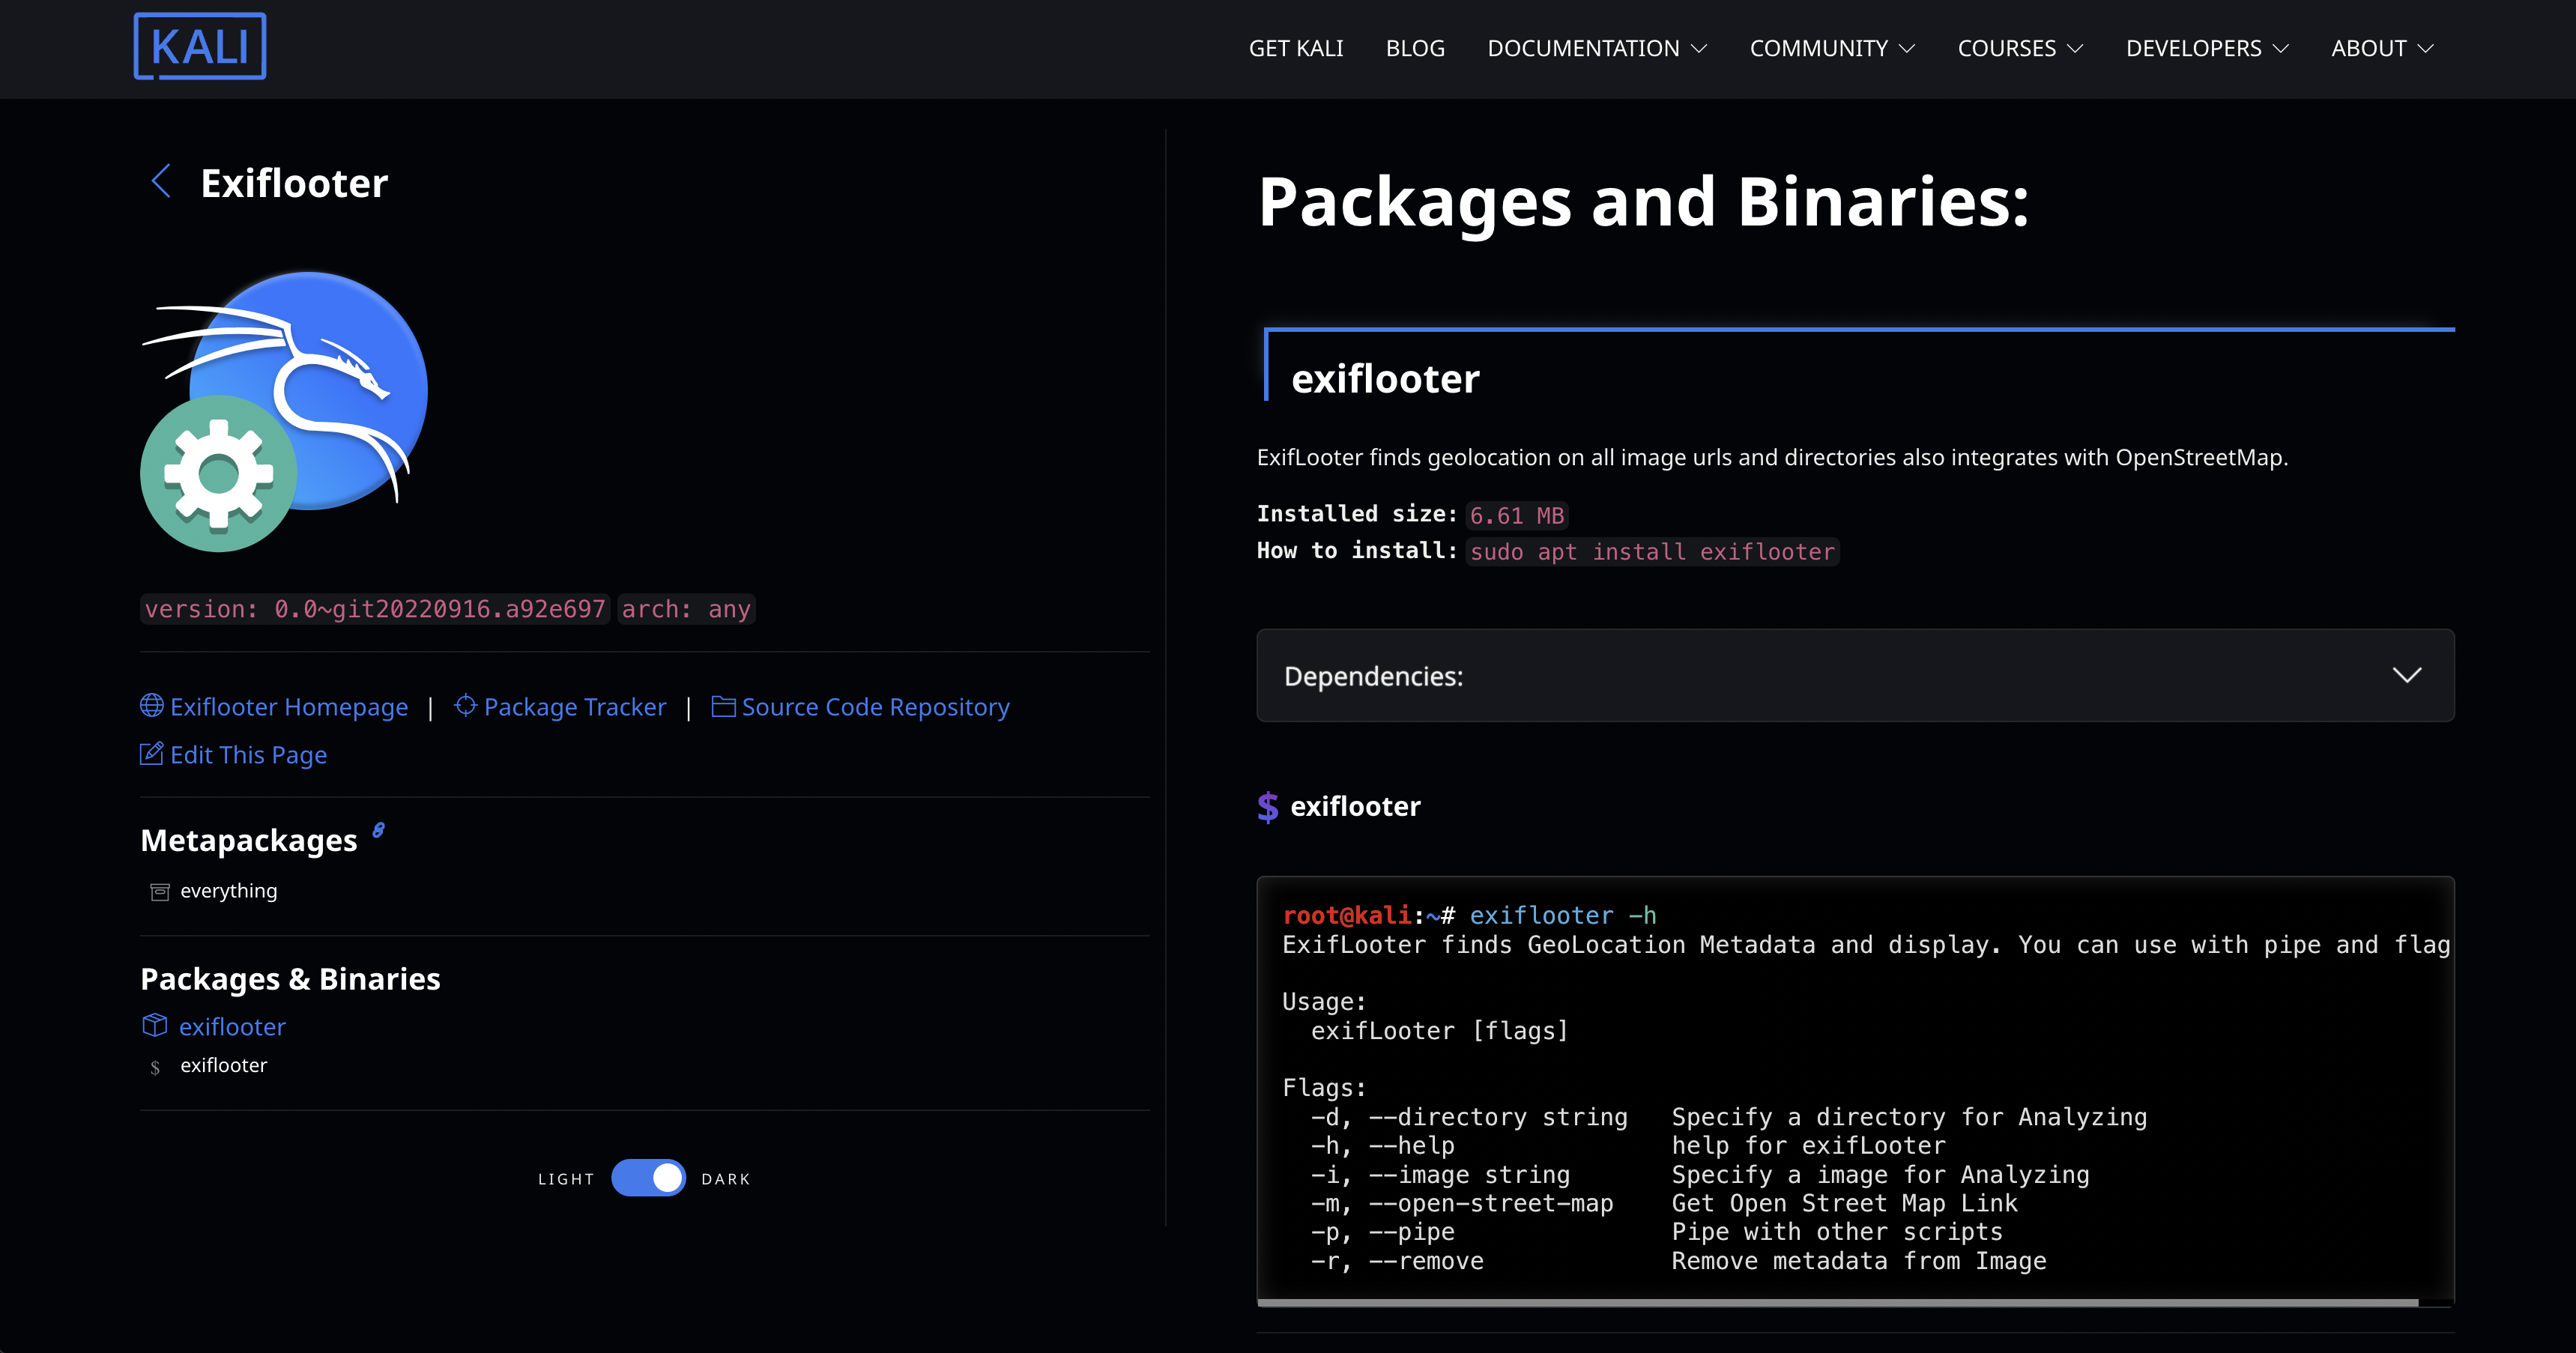Open the Exiflooter Homepage link
The width and height of the screenshot is (2576, 1353).
click(x=289, y=707)
